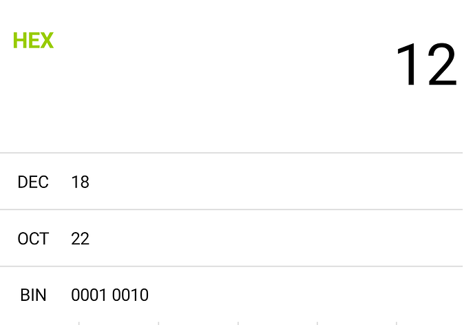Click digit 8 in the DEC value
Viewport: 475px width, 325px height.
click(x=85, y=182)
